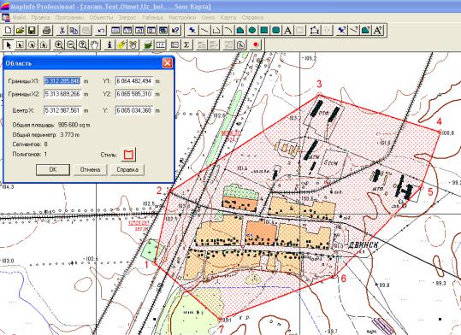Open the Файл menu

coord(19,18)
